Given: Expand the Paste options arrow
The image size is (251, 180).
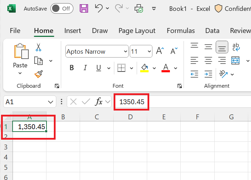Looking at the screenshot, I should (20, 73).
